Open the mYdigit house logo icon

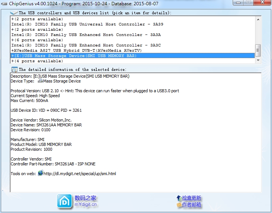coord(64,201)
